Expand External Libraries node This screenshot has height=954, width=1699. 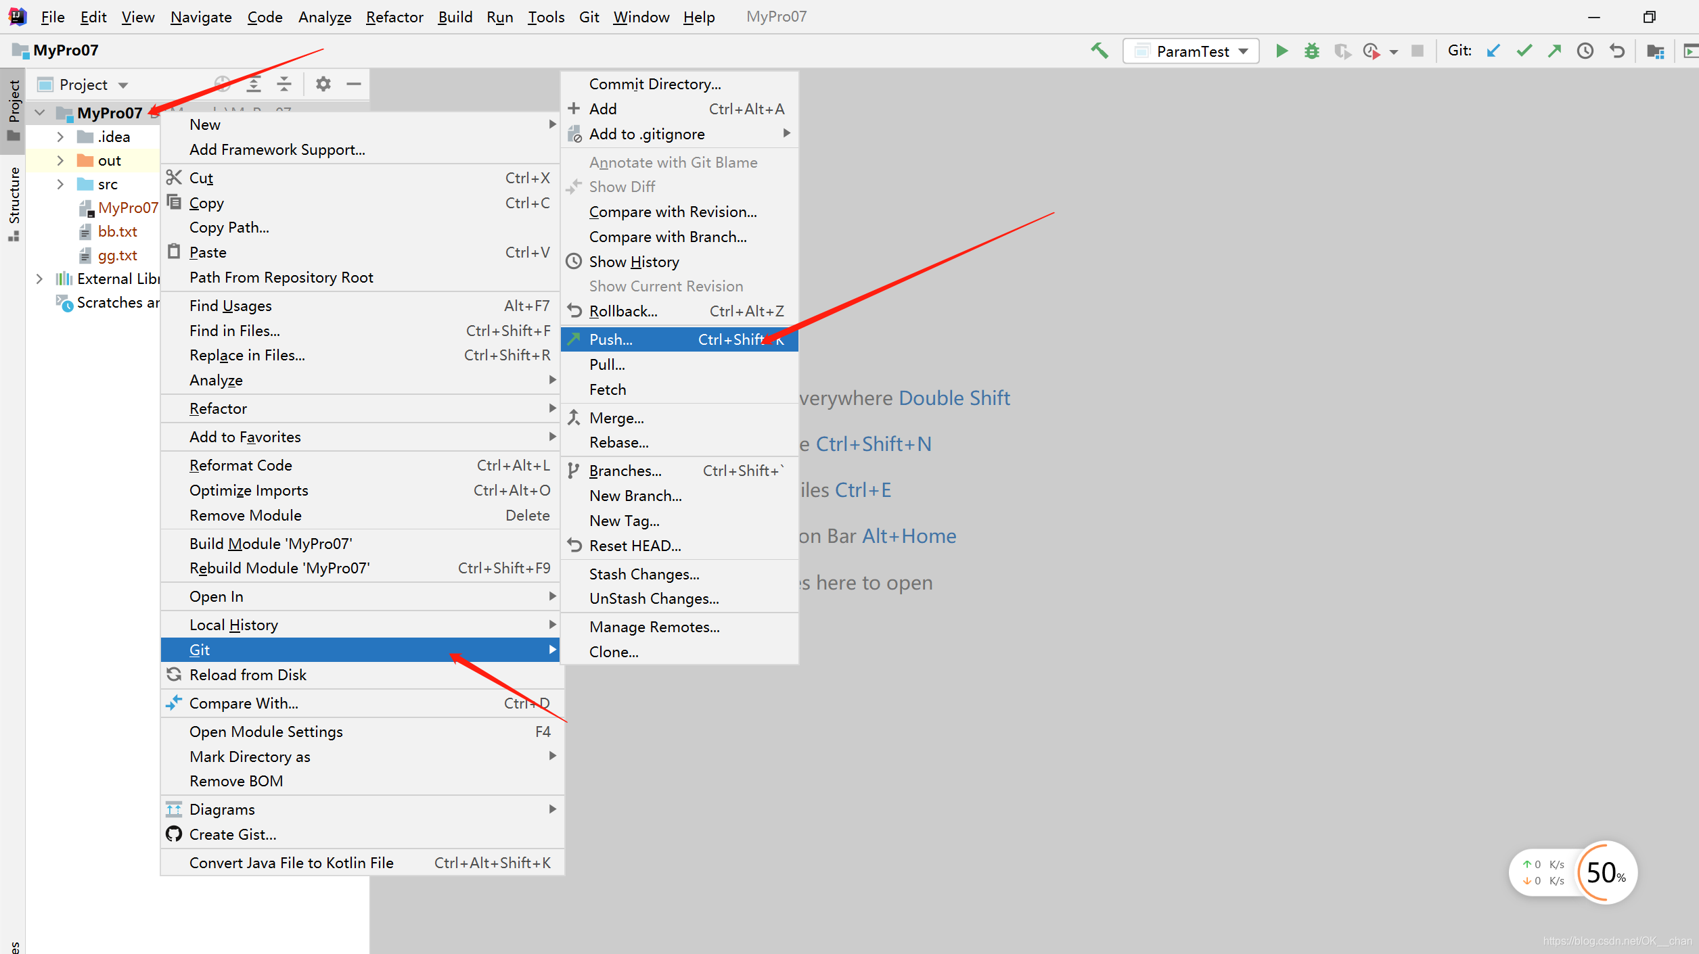tap(39, 279)
